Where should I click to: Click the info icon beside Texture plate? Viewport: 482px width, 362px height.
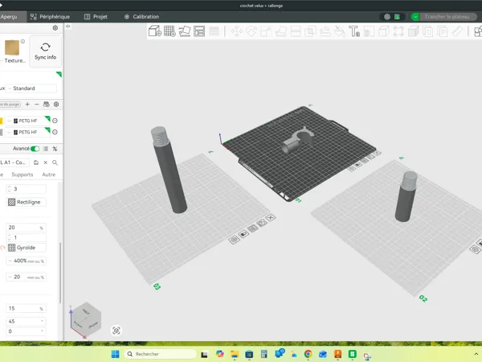click(22, 41)
